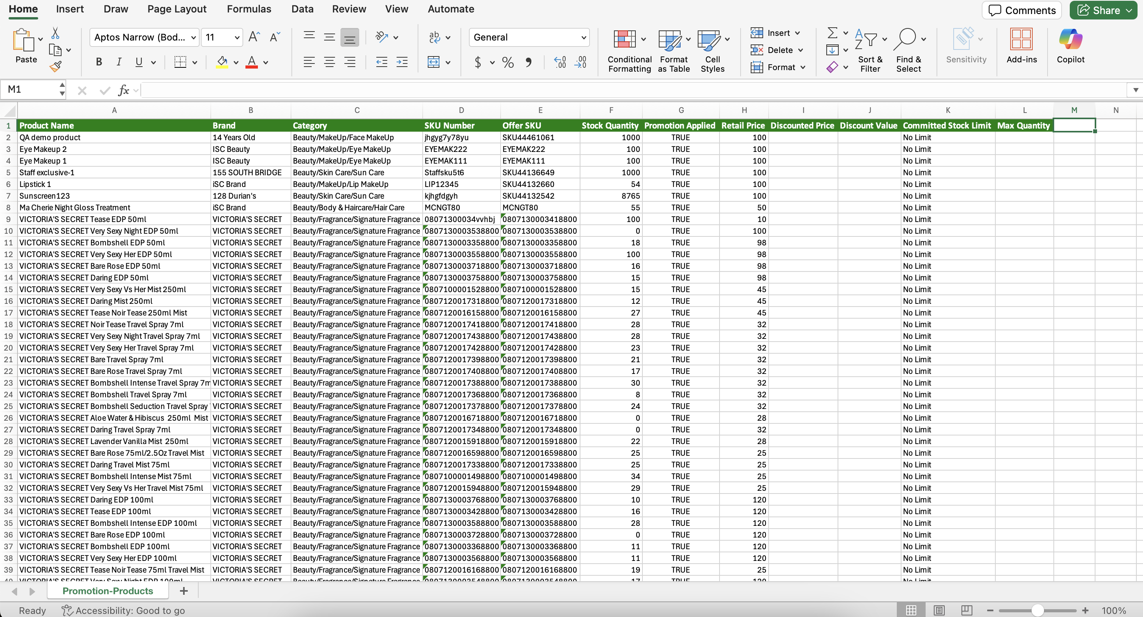Click the Increase Indent icon
Screen dimensions: 1143x617
tap(402, 63)
